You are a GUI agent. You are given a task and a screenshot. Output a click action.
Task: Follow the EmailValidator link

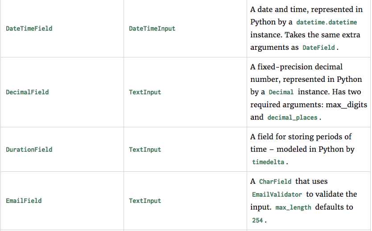tap(277, 195)
